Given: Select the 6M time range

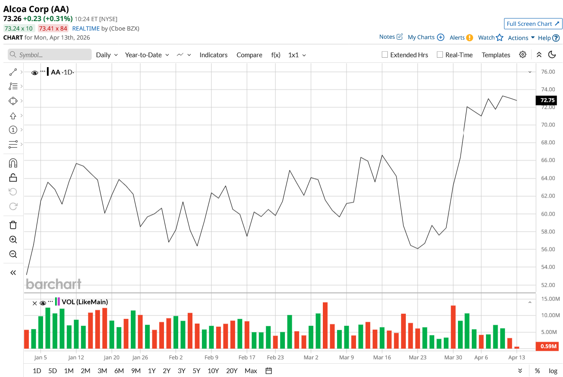Looking at the screenshot, I should coord(119,371).
